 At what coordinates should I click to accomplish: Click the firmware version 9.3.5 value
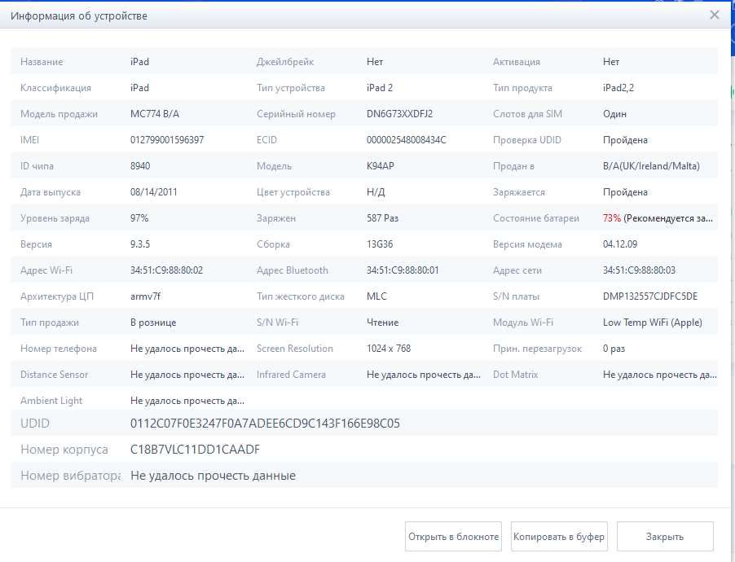140,244
